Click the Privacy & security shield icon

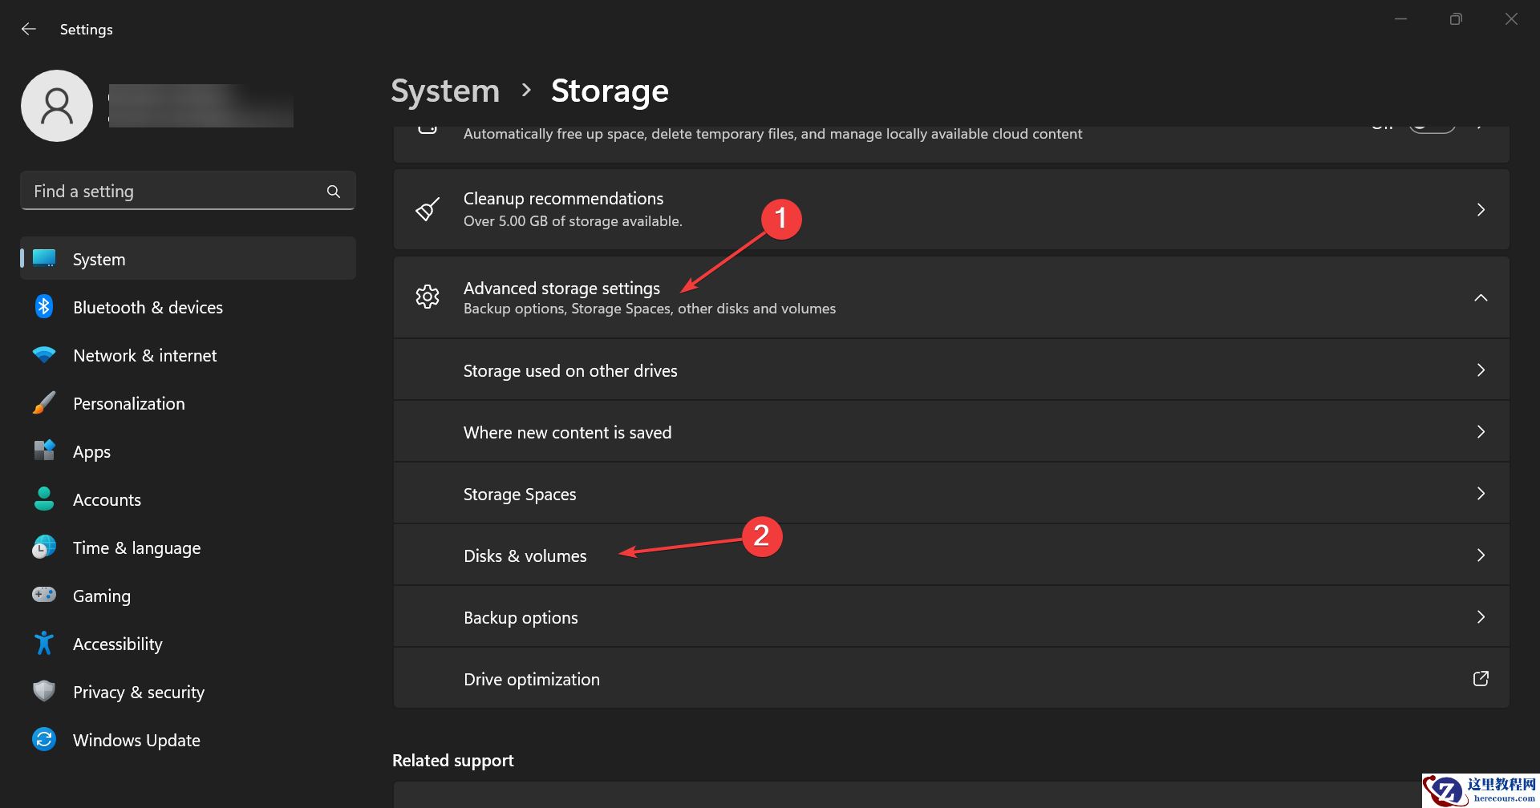pos(44,692)
